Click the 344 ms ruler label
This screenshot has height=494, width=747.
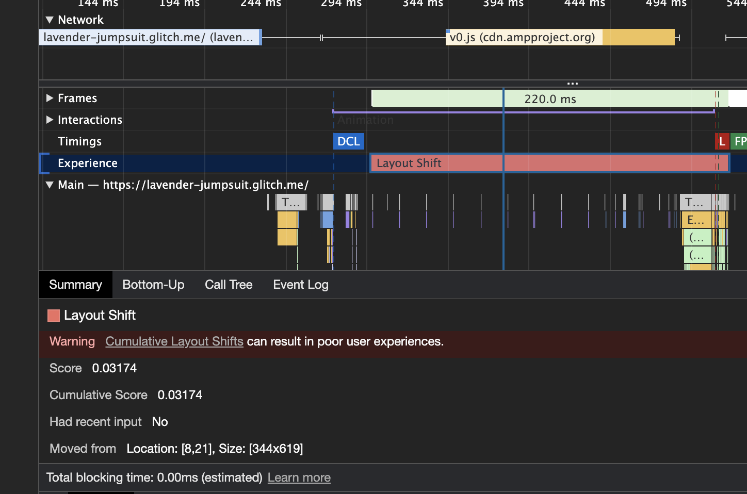[423, 3]
